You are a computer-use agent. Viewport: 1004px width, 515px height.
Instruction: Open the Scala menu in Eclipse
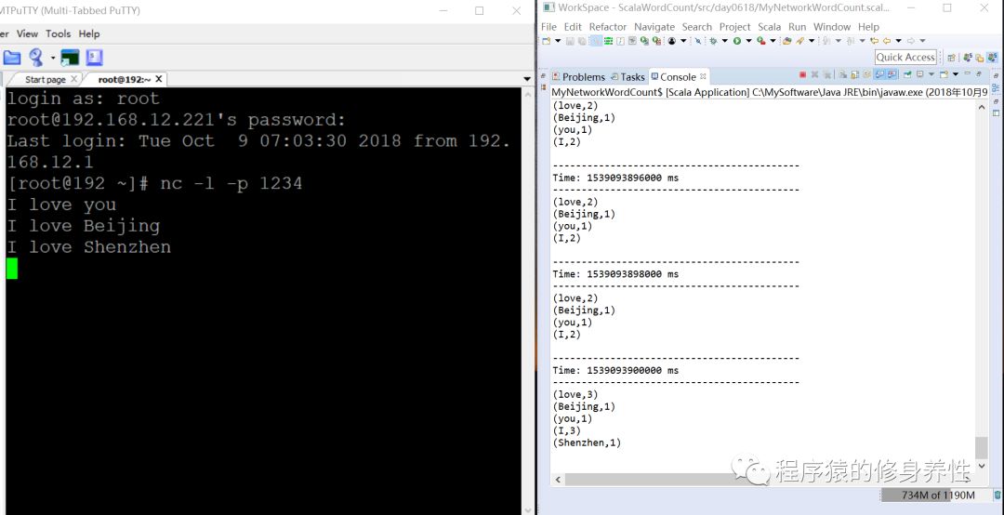point(769,27)
